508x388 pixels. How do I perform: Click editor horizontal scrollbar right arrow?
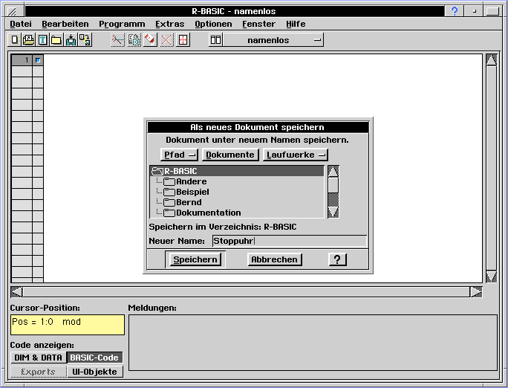(476, 291)
